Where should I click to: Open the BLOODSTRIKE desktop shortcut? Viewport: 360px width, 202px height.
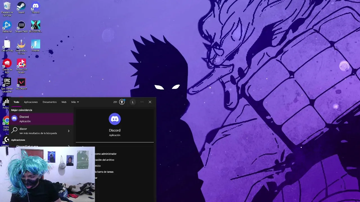pyautogui.click(x=35, y=27)
